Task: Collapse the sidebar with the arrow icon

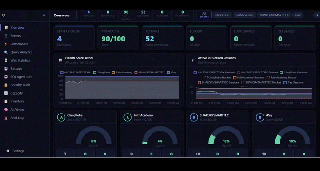Action: (44, 16)
